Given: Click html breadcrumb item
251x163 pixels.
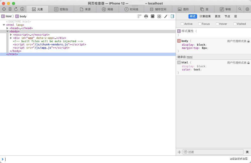Looking at the screenshot, I should (x=7, y=16).
